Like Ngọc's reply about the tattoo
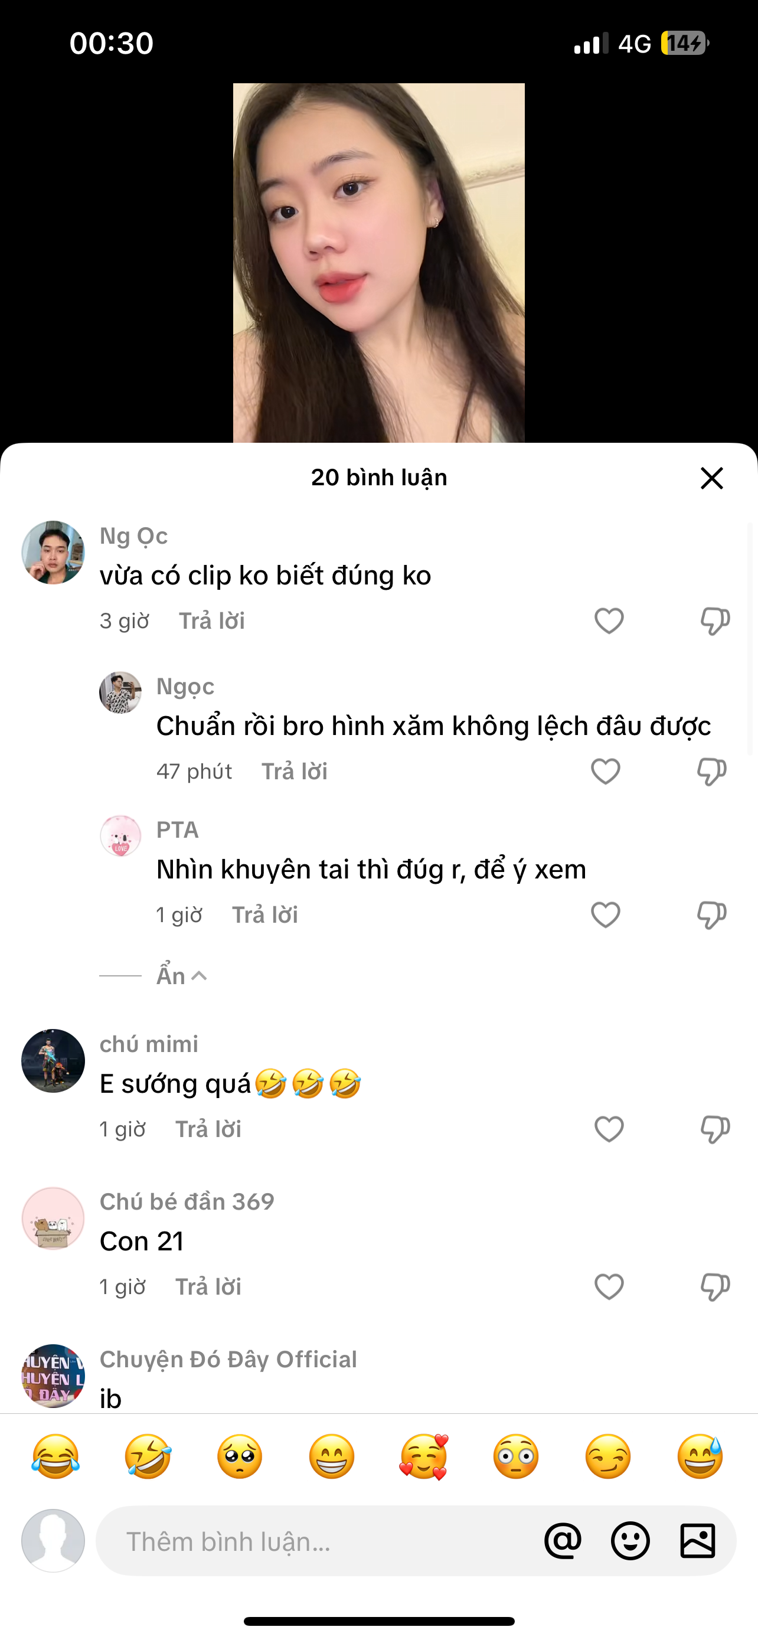 [x=605, y=772]
